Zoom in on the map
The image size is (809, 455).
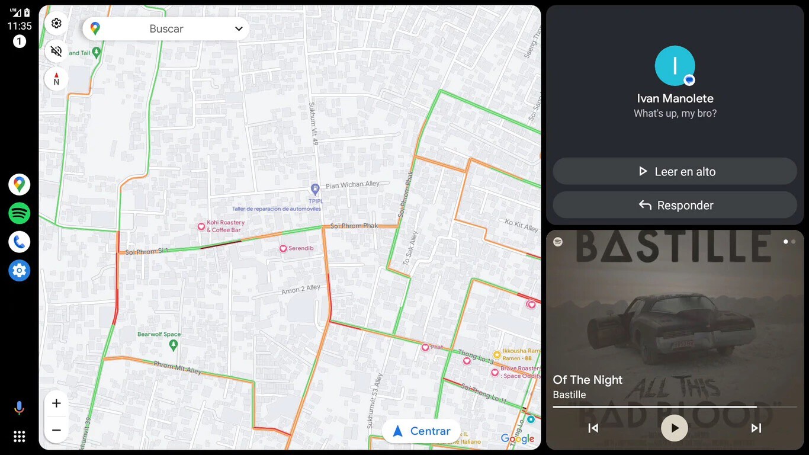coord(56,403)
